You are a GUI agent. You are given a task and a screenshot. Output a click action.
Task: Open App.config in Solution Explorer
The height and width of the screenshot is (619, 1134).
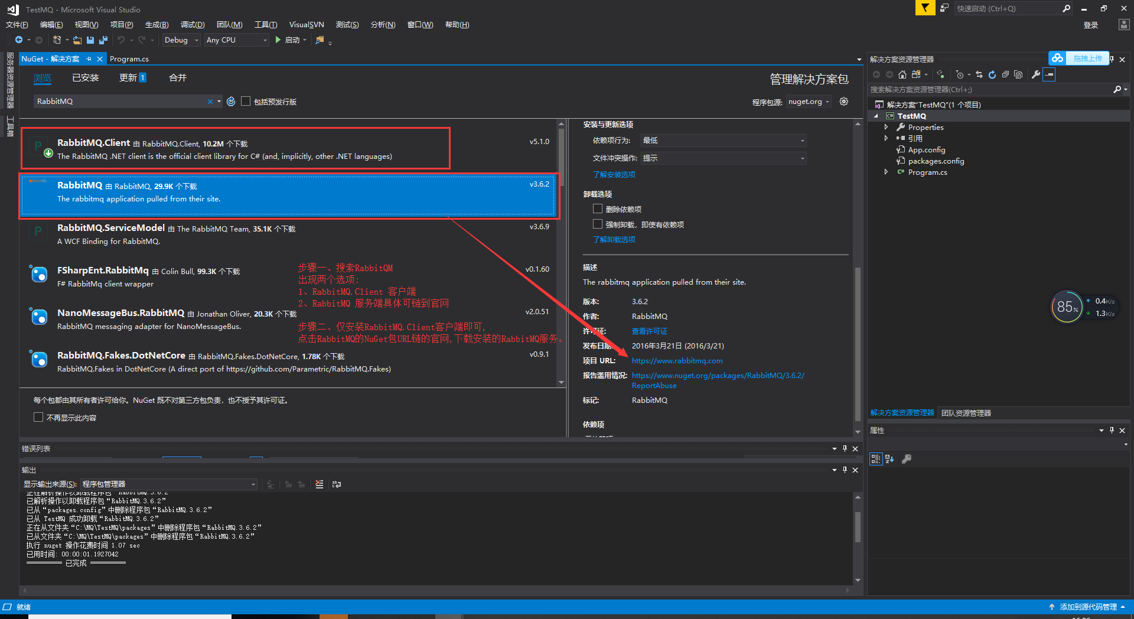coord(926,150)
